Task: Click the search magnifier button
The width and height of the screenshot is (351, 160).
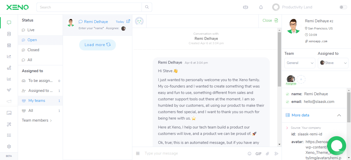Action: pos(147,7)
